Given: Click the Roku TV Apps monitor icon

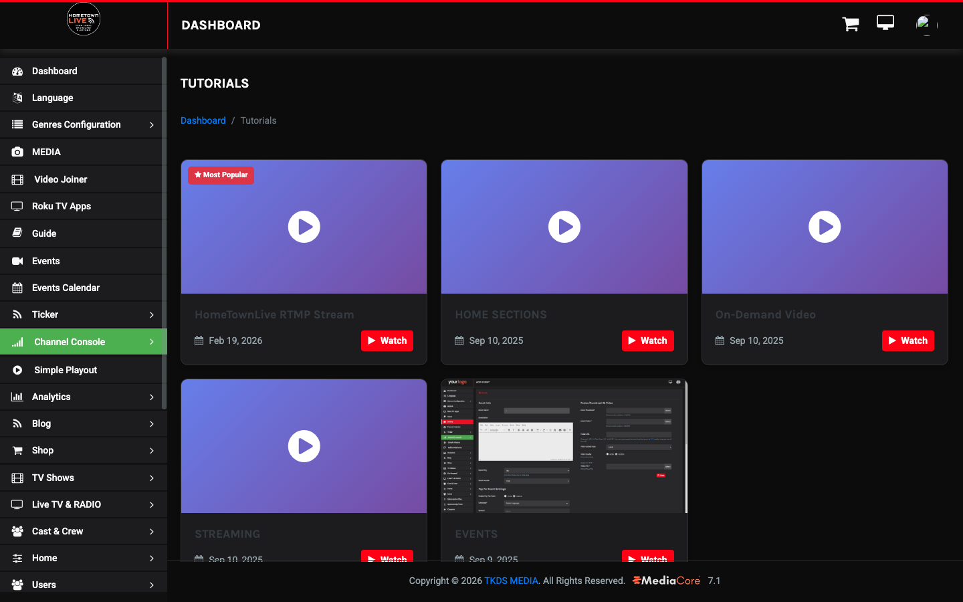Looking at the screenshot, I should [x=17, y=206].
